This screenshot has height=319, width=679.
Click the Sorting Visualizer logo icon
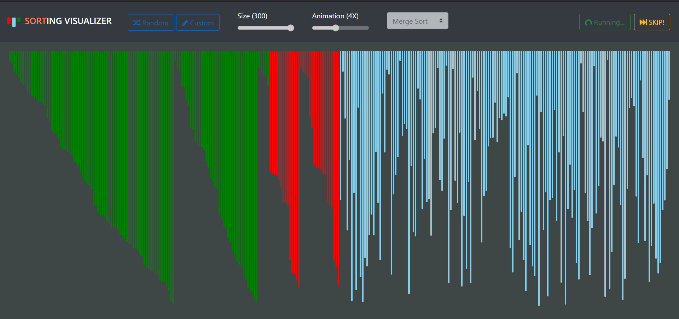(x=14, y=22)
